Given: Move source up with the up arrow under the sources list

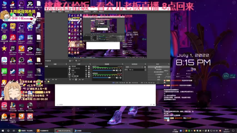Looking at the screenshot, I should coord(80,80).
